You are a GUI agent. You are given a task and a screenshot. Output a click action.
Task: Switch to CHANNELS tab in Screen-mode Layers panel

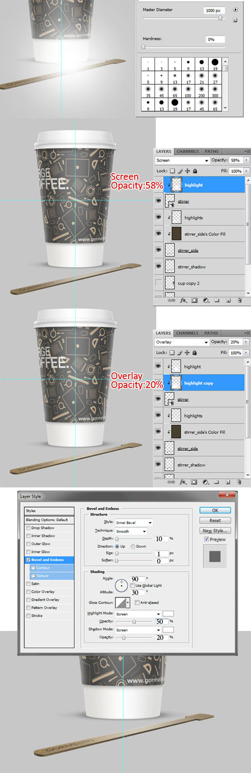pos(189,151)
